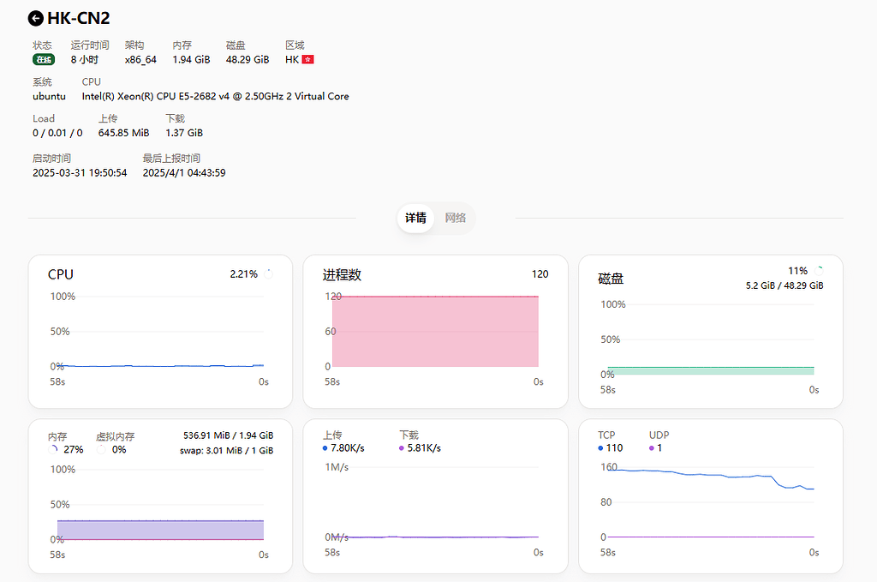Toggle the 虚拟内存 series visibility
Screen dimensions: 877x582
point(115,441)
